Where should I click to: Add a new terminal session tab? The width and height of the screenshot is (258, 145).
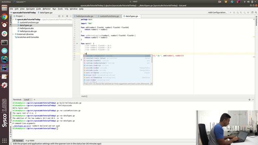tap(34, 99)
